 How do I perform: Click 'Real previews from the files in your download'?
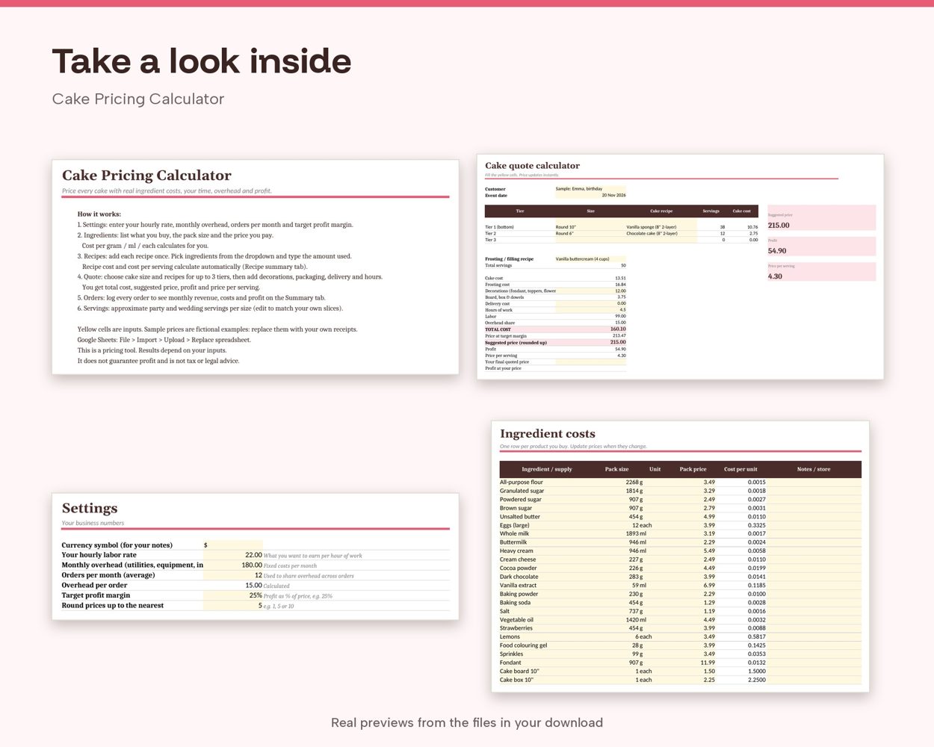[x=467, y=723]
